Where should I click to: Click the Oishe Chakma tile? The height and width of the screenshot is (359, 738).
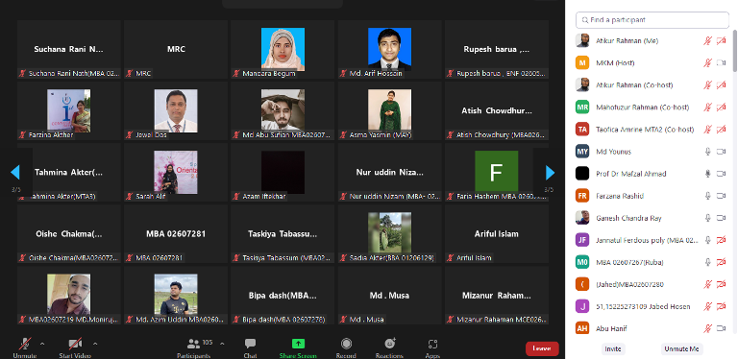[69, 233]
